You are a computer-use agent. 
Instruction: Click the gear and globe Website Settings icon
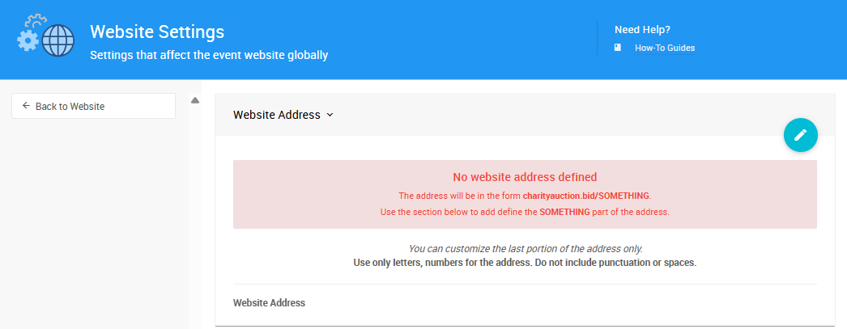[45, 37]
